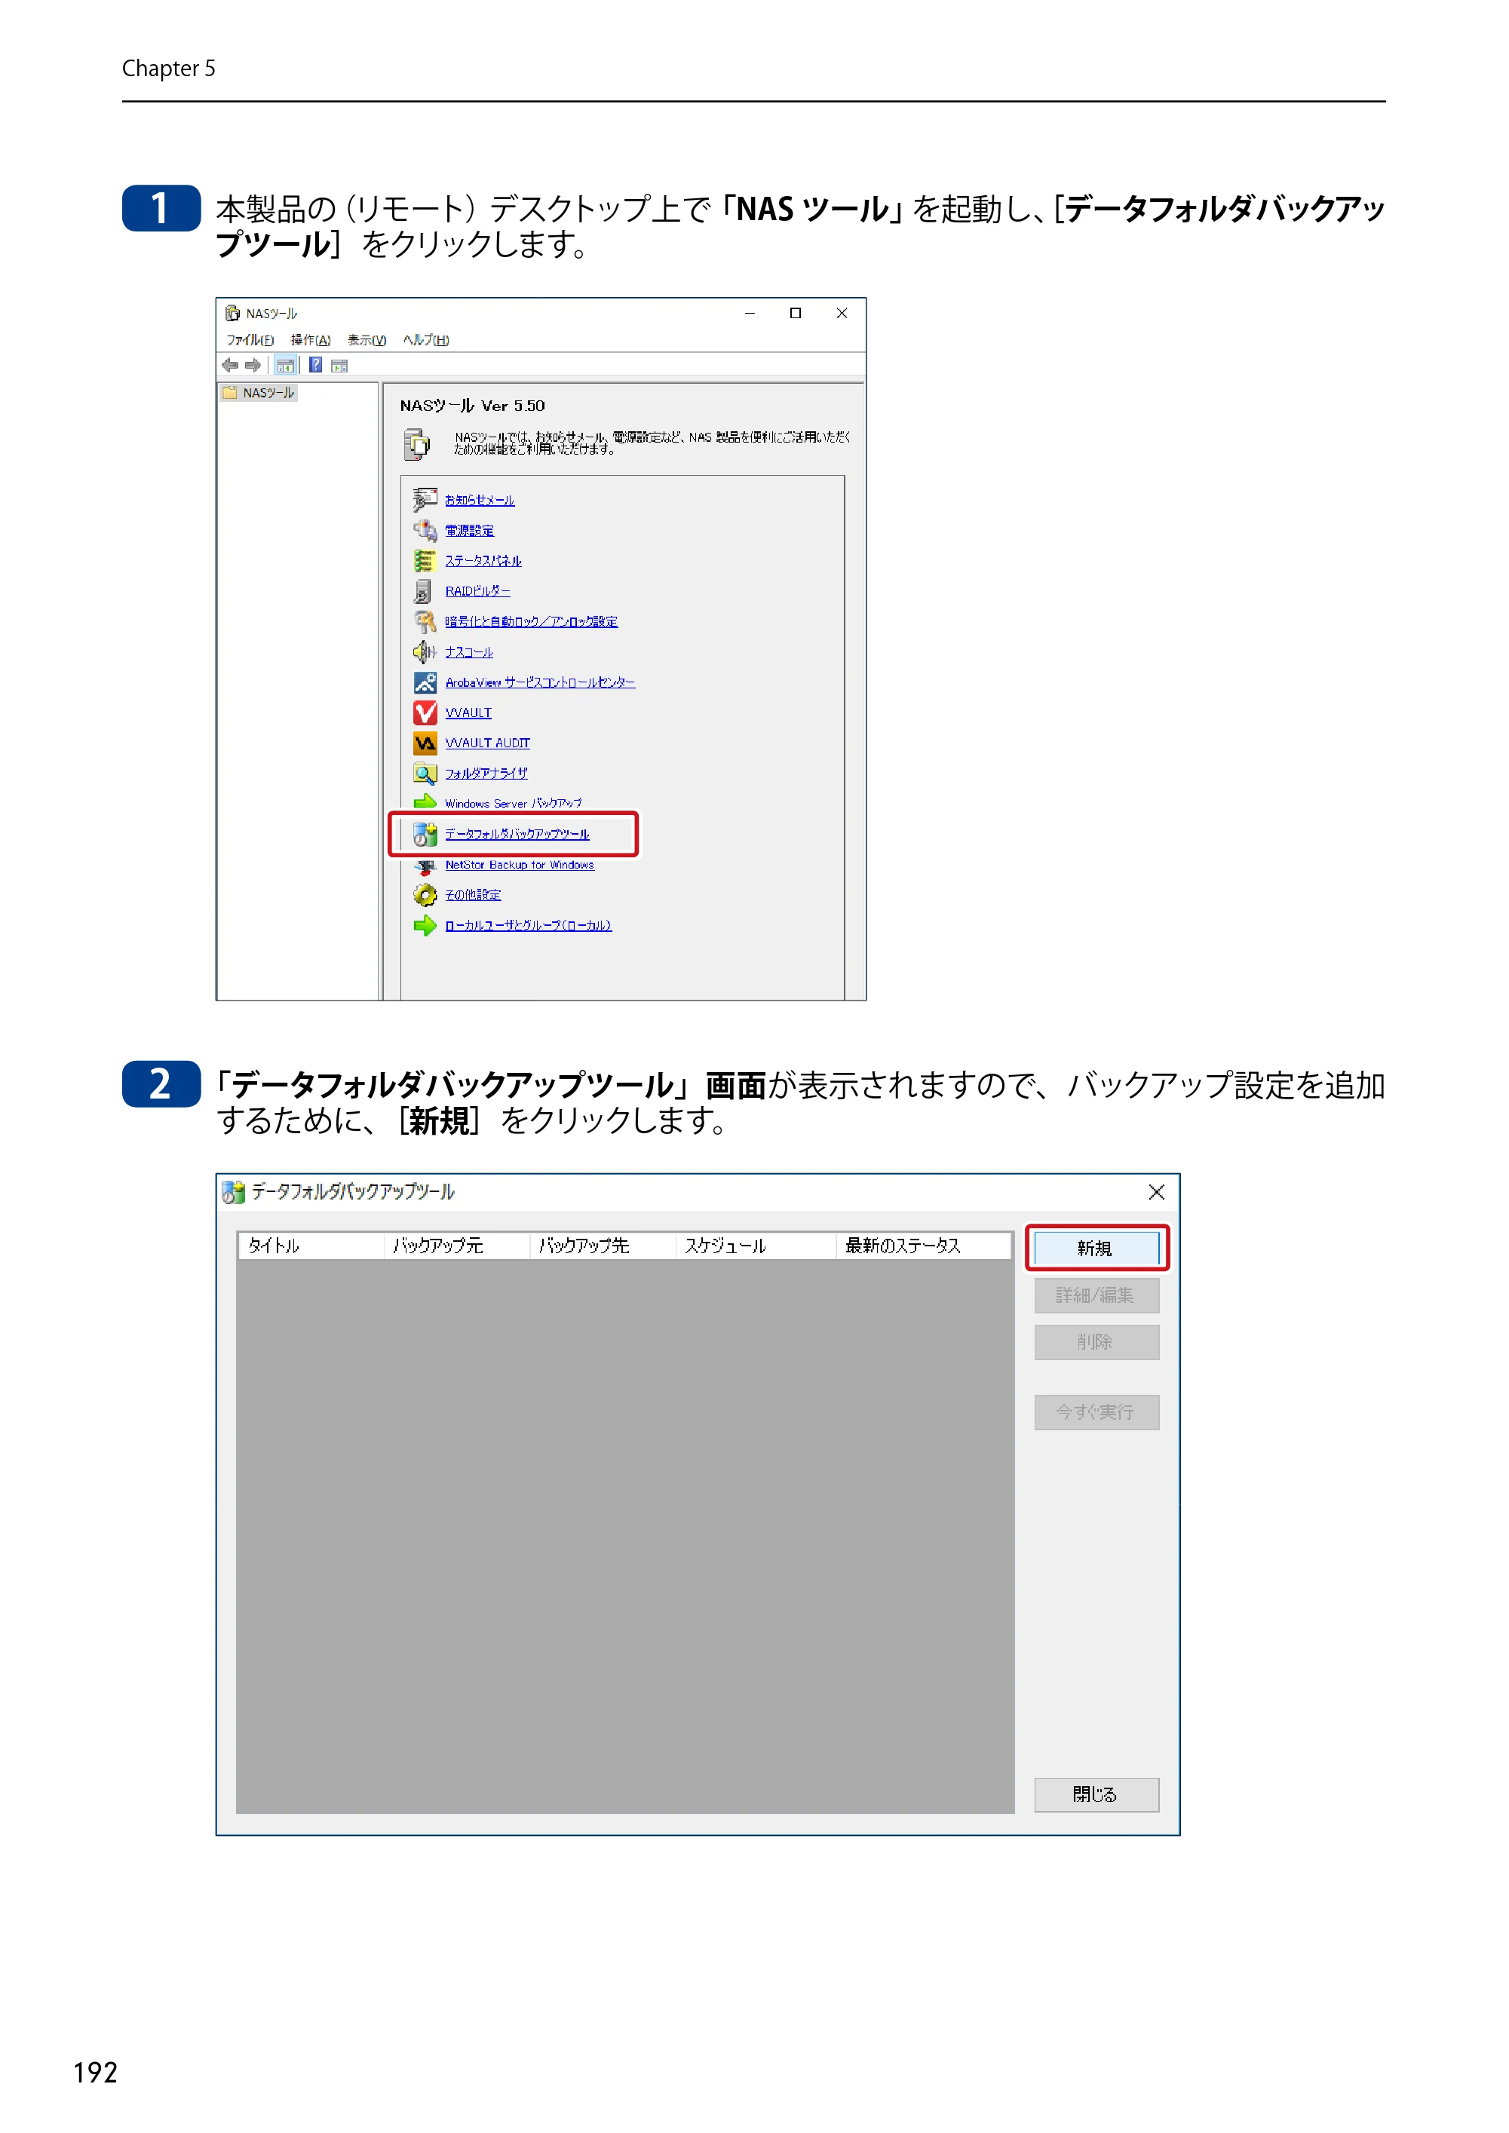Viewport: 1509px width, 2133px height.
Task: Click the 閉じる button
Action: point(1096,1794)
